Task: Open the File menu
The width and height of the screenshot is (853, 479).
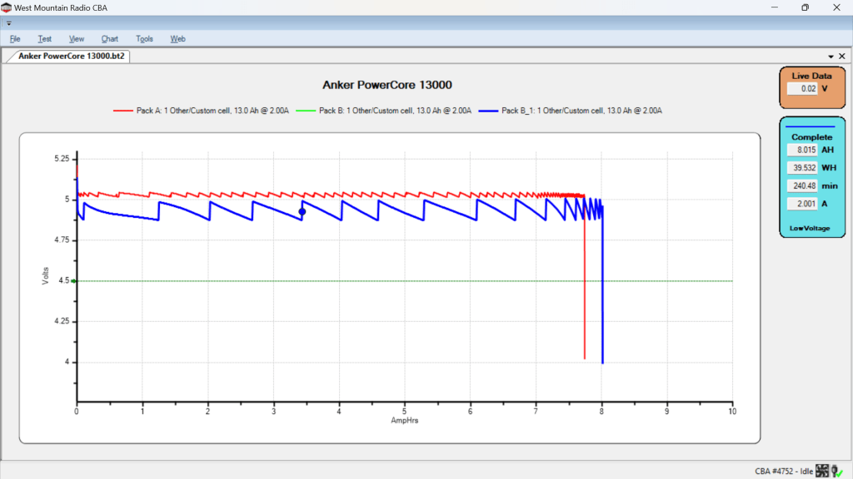Action: [x=15, y=38]
